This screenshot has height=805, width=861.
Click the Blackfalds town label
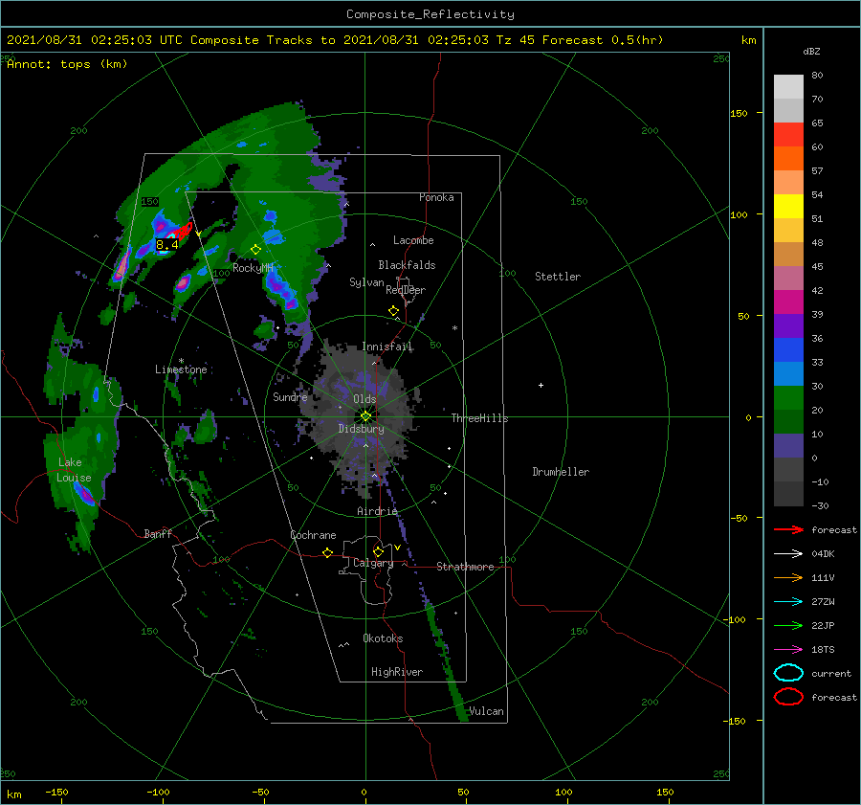[x=407, y=265]
